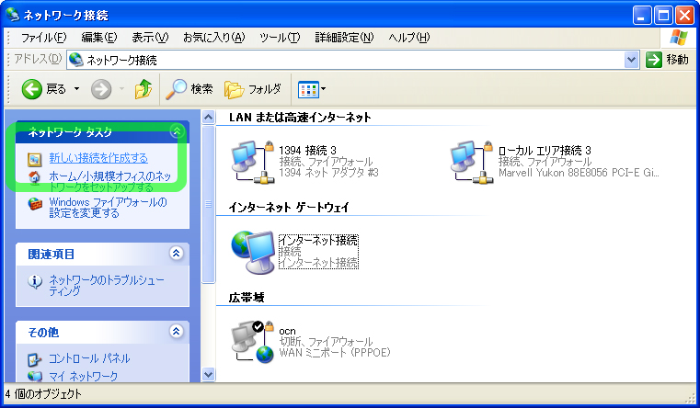Open the ツール(T) menu
Viewport: 700px width, 408px height.
(280, 38)
